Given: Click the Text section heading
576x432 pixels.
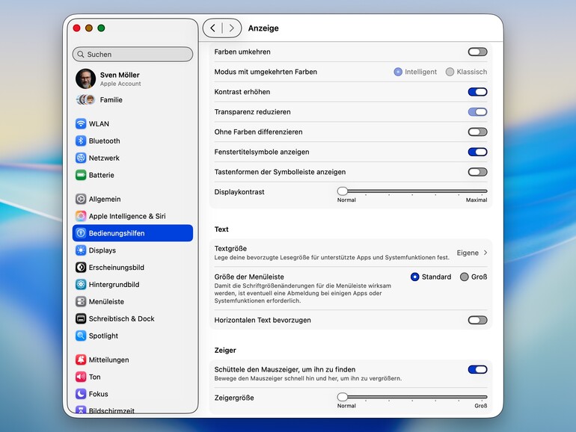Looking at the screenshot, I should click(x=221, y=229).
